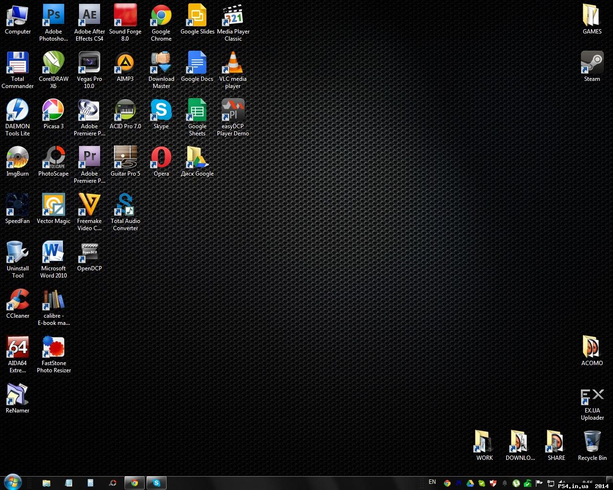This screenshot has width=613, height=490.
Task: Click the Recycle Bin icon
Action: click(x=592, y=442)
